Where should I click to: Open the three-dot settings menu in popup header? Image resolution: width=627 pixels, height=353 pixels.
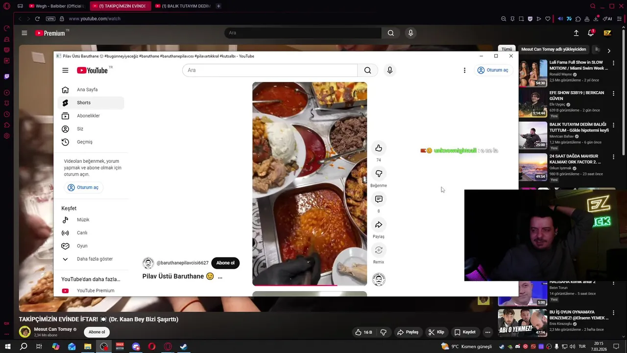click(464, 70)
